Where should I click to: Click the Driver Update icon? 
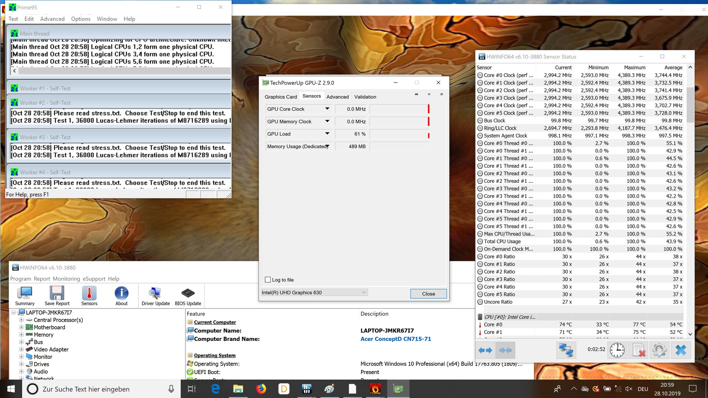pyautogui.click(x=156, y=296)
